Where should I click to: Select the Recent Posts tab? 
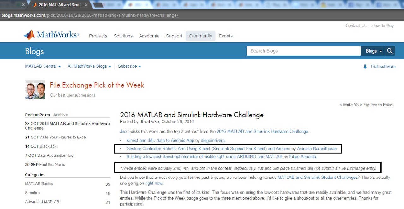[38, 115]
